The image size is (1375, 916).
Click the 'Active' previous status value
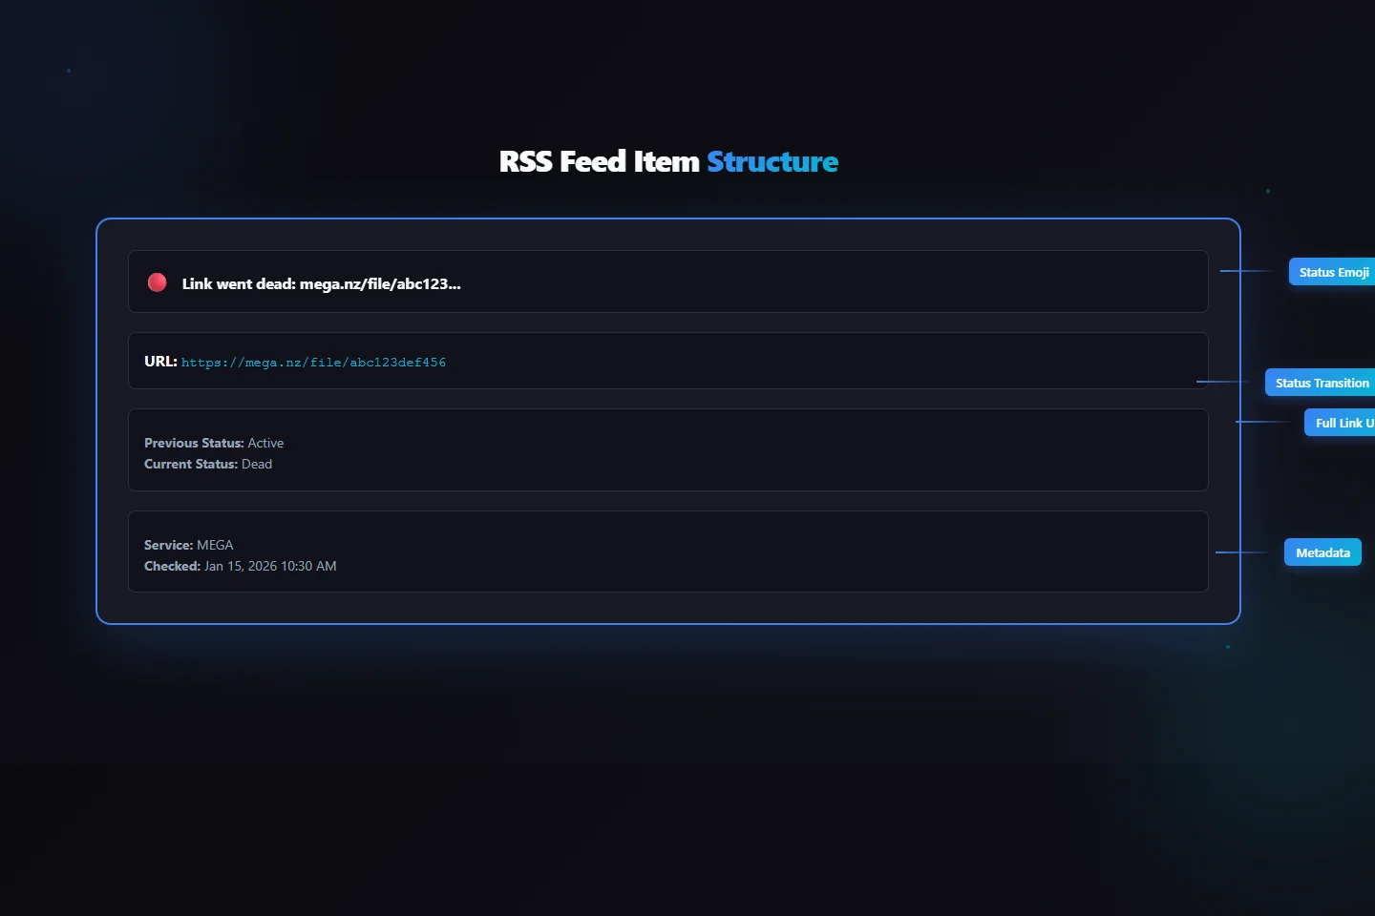(265, 443)
